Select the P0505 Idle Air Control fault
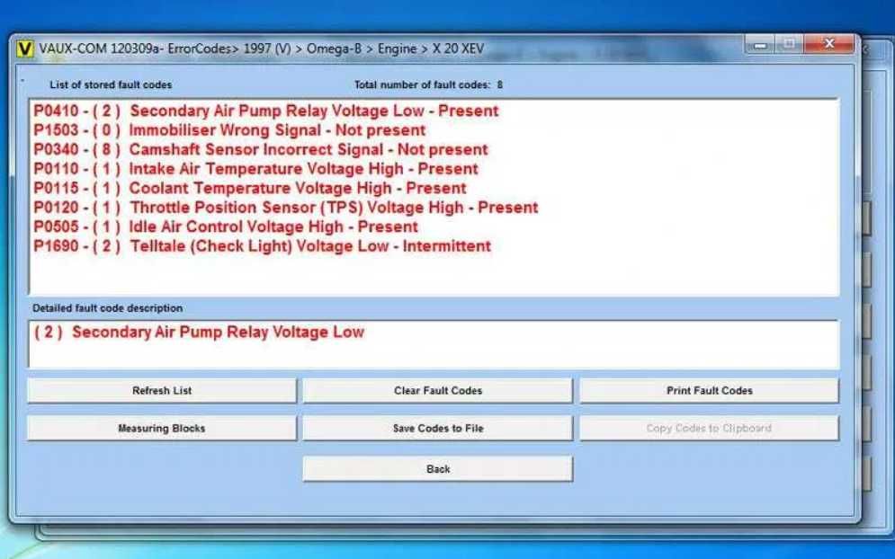 pyautogui.click(x=226, y=227)
